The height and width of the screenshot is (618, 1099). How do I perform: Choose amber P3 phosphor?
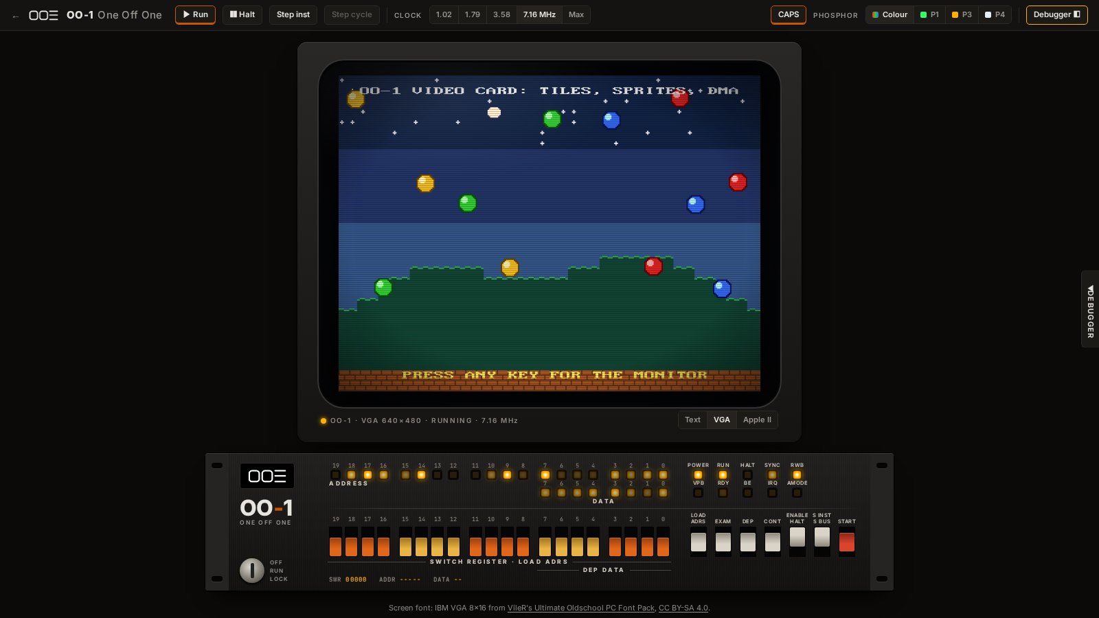962,14
